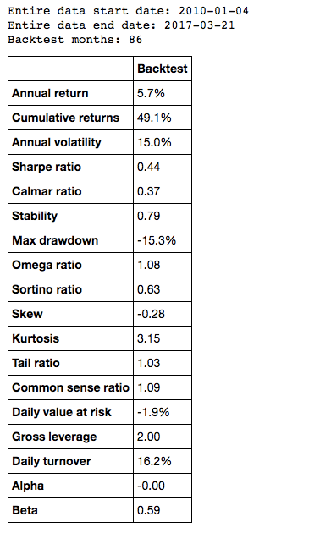
Task: Select the Common sense ratio label
Action: (x=70, y=387)
